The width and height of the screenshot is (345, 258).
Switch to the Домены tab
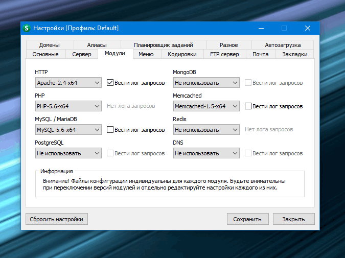point(50,45)
